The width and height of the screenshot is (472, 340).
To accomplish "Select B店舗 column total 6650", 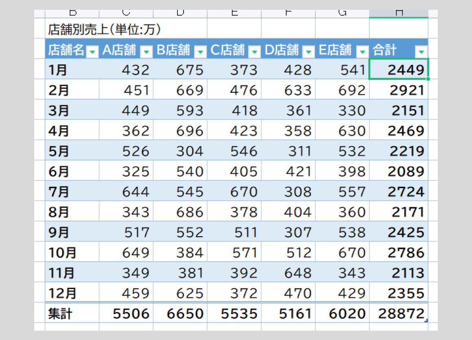I will click(180, 313).
